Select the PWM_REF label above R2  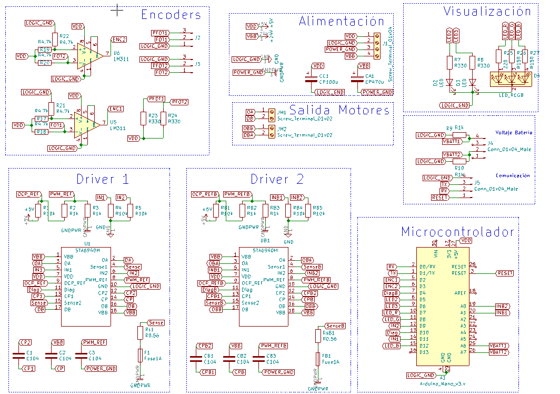pos(62,194)
